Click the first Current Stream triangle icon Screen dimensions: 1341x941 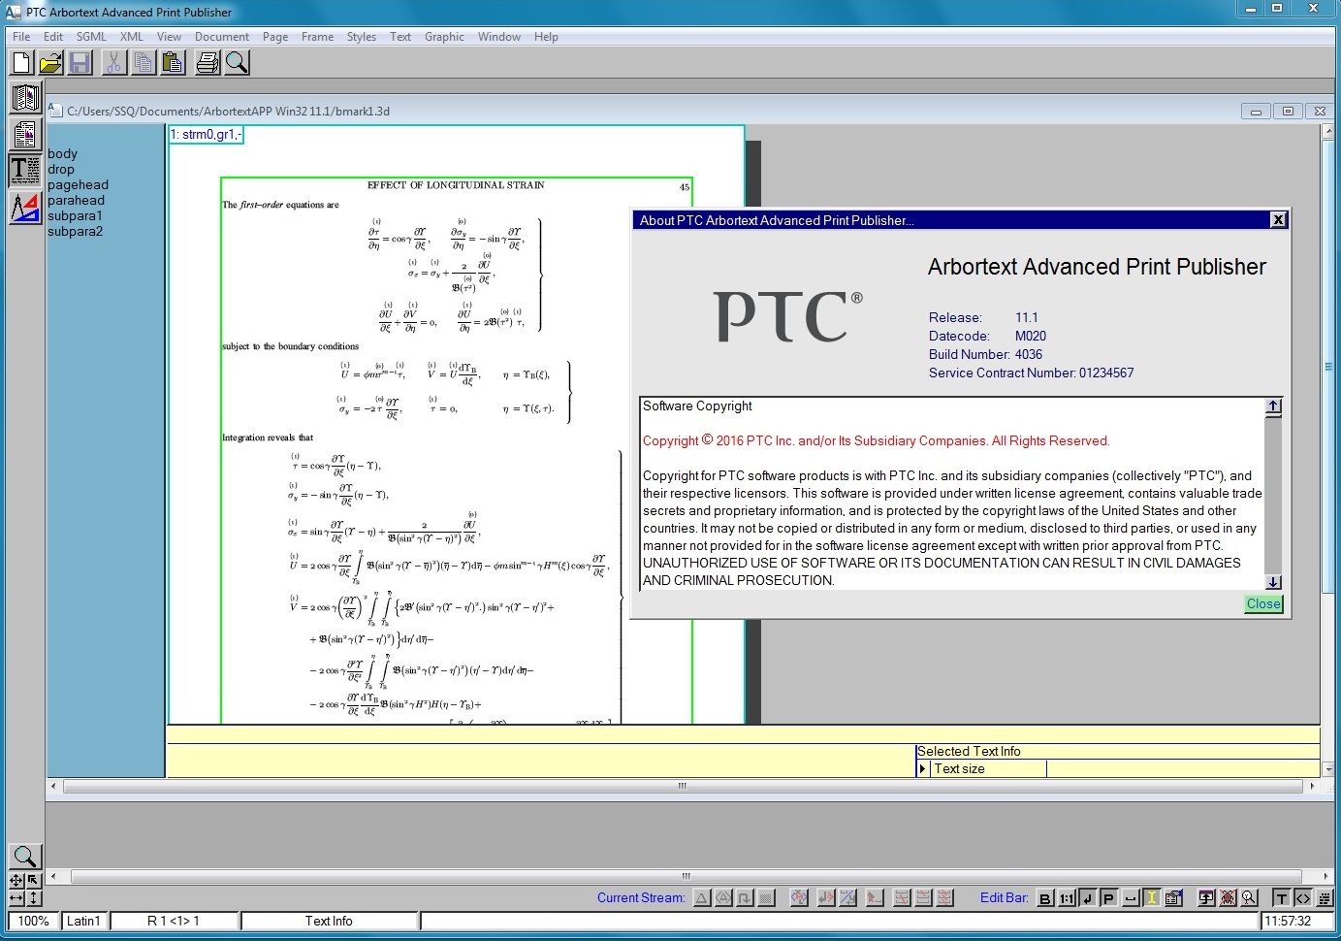pyautogui.click(x=702, y=898)
